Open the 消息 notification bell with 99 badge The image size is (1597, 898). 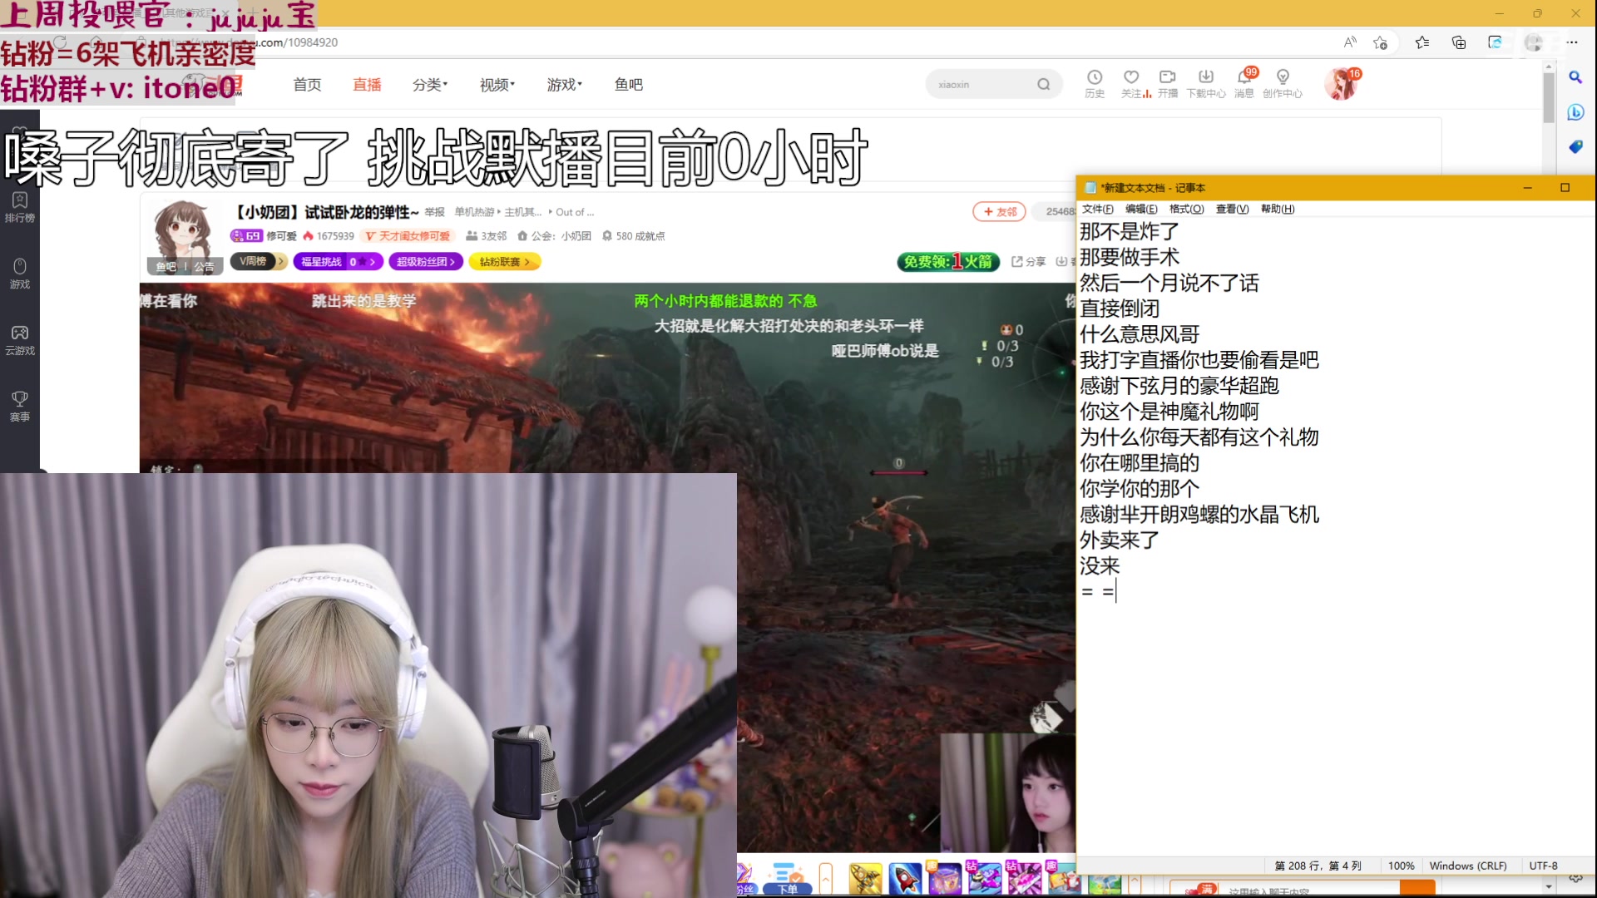tap(1244, 82)
